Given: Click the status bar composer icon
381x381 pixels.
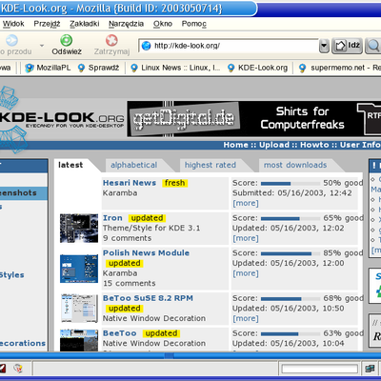Looking at the screenshot, I should (x=18, y=369).
